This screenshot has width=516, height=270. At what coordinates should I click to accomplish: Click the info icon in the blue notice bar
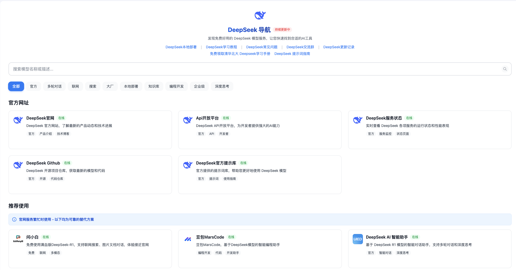point(14,219)
